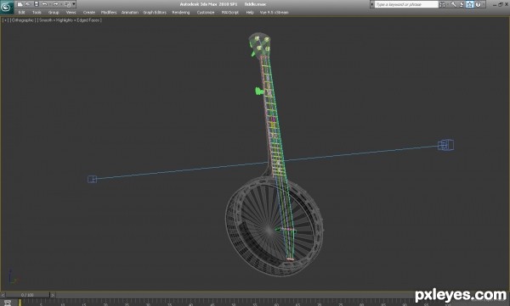
Task: Open the Modifiers menu
Action: pos(109,13)
